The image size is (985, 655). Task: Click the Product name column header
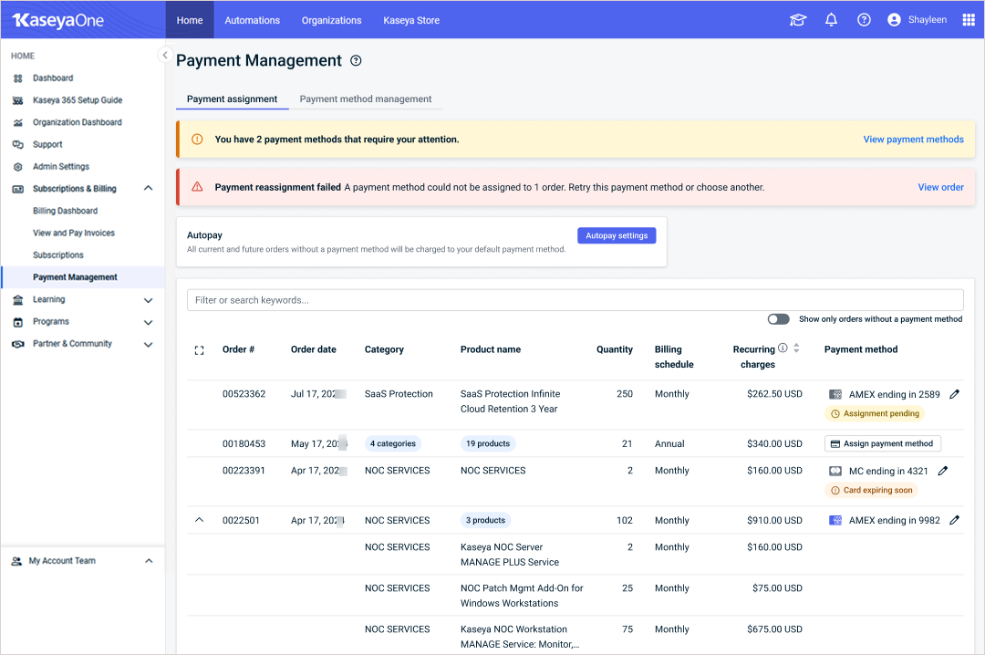(x=491, y=348)
